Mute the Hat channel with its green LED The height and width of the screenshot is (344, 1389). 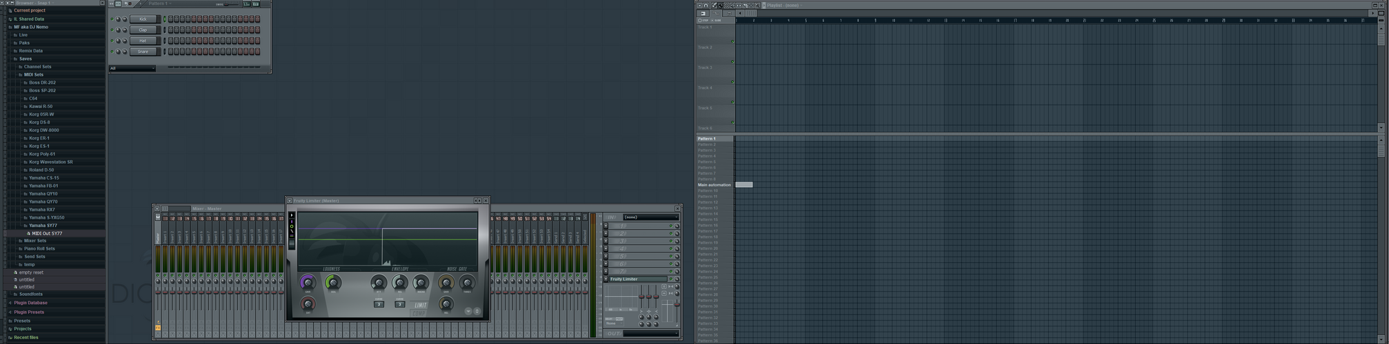(112, 41)
